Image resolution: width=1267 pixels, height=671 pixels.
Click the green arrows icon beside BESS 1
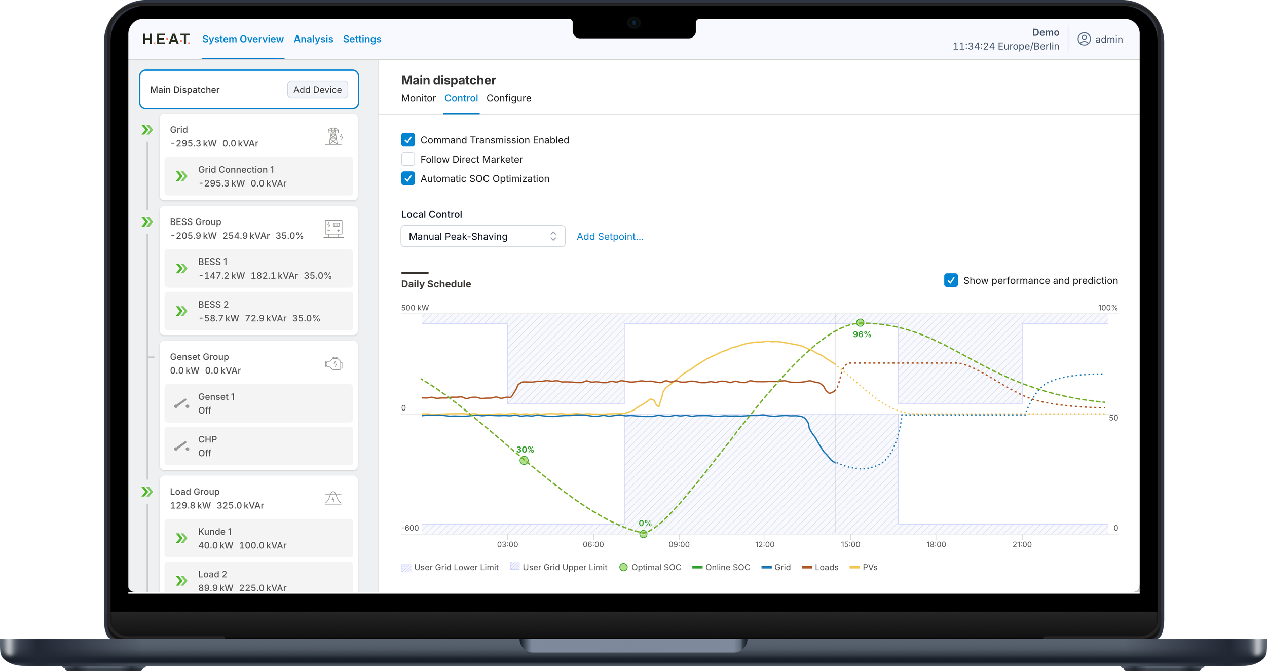(181, 269)
